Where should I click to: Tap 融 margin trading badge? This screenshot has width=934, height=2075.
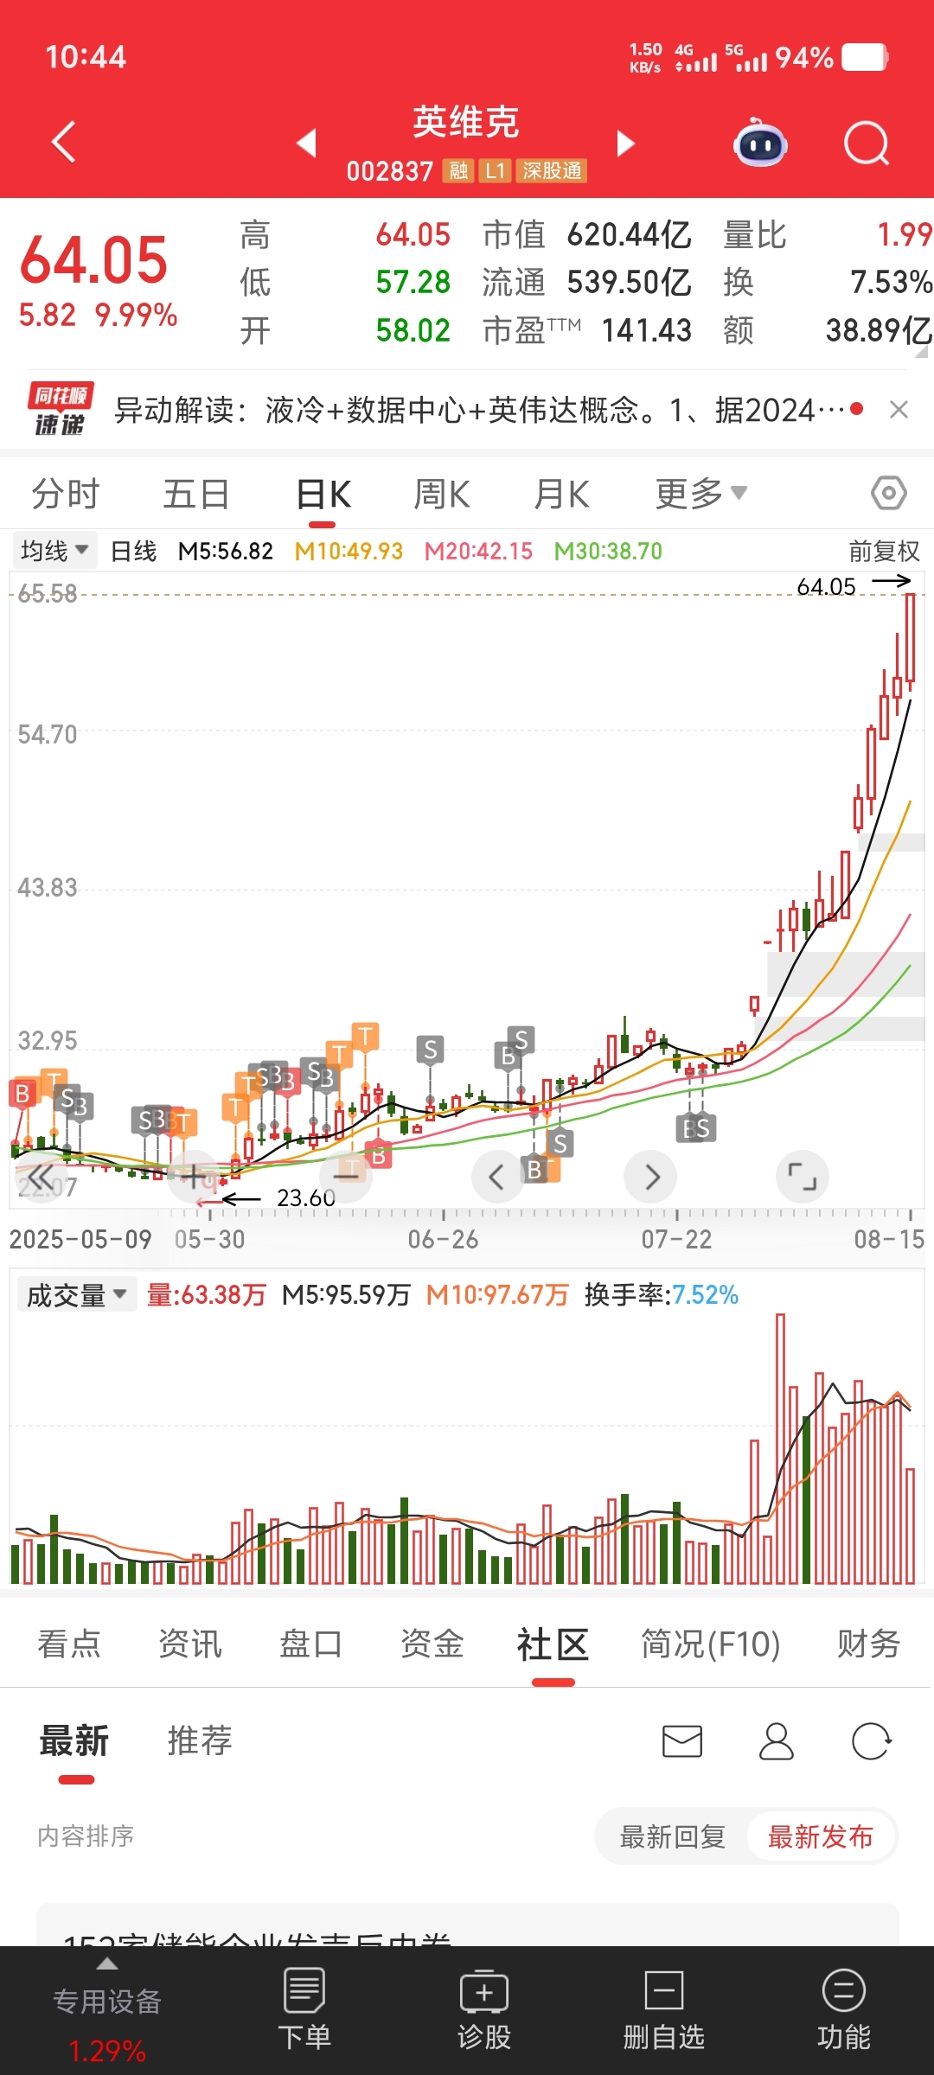458,170
